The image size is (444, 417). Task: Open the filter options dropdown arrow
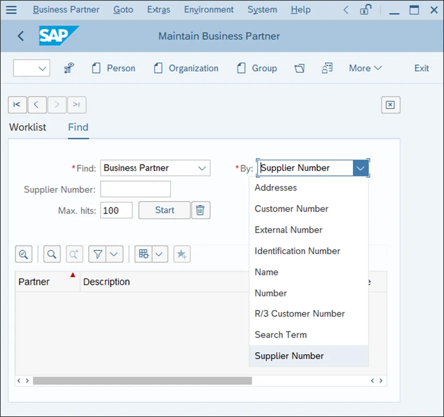[114, 254]
